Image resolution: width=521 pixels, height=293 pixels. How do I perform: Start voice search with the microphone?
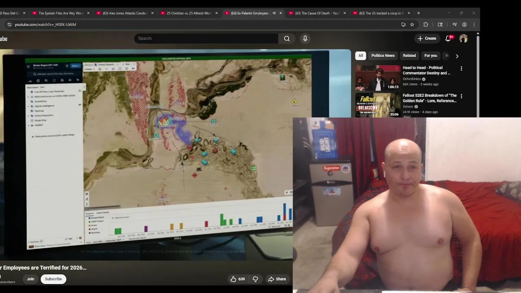click(305, 38)
